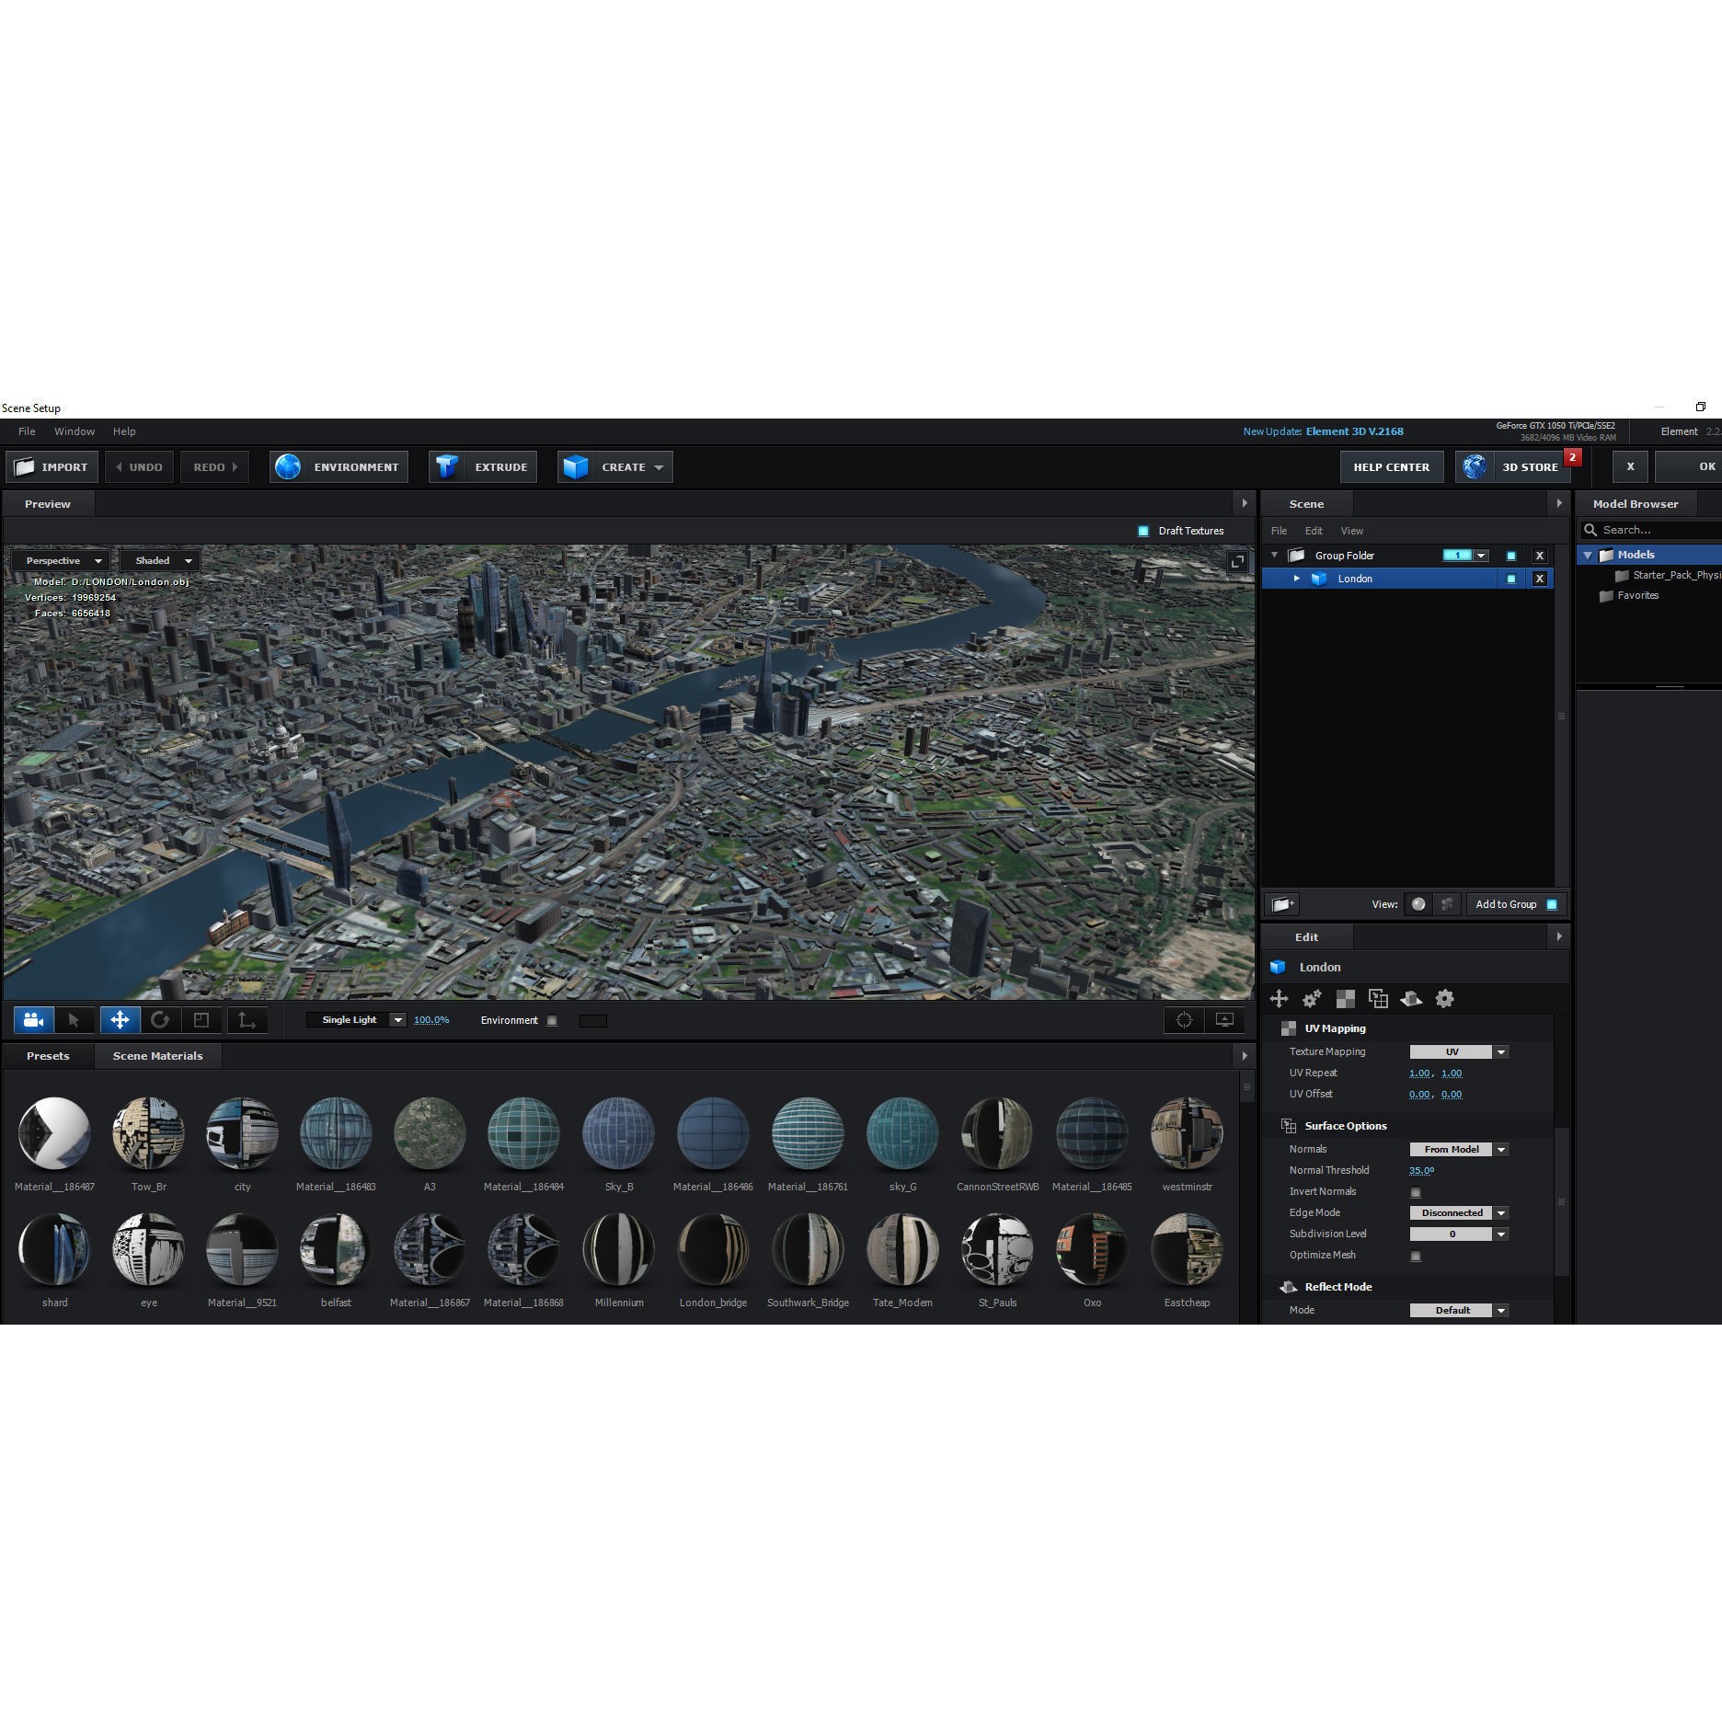Toggle Draft Textures rendering
Viewport: 1722px width, 1722px height.
tap(1143, 531)
